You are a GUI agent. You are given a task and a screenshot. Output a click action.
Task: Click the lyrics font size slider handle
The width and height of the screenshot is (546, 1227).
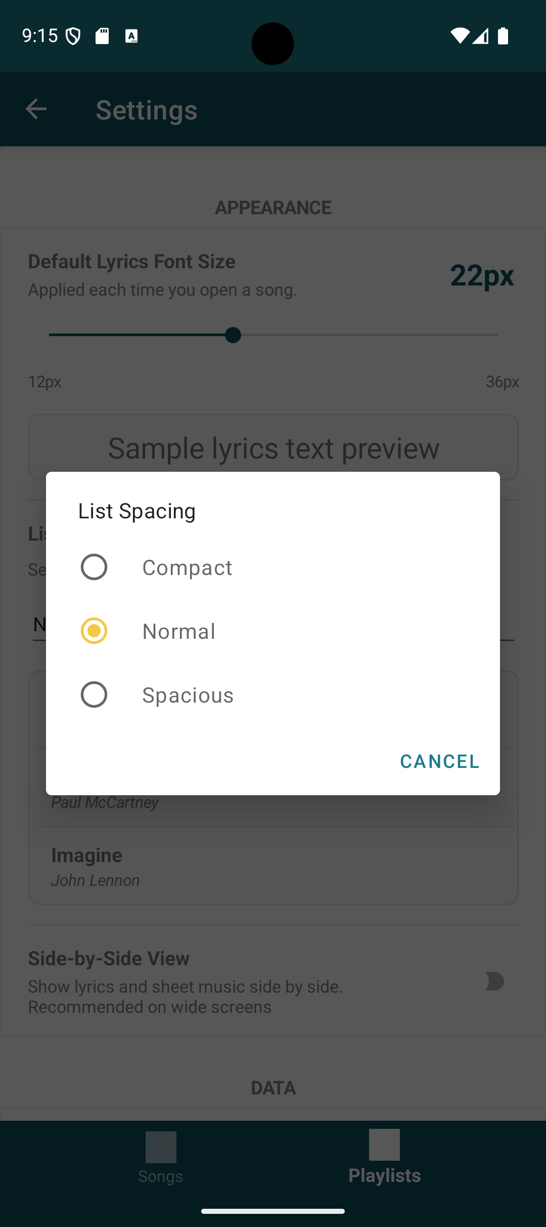coord(233,335)
